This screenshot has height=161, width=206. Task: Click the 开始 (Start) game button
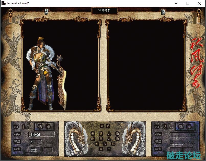[x=105, y=126]
